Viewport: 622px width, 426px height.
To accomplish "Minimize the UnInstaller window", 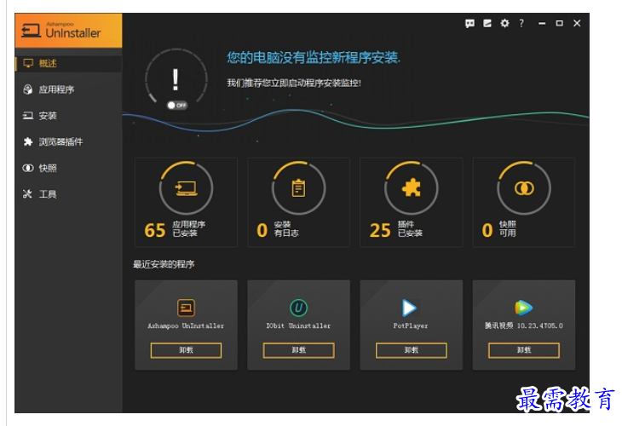I will pos(542,23).
